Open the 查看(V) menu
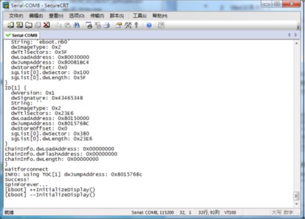 click(x=56, y=15)
